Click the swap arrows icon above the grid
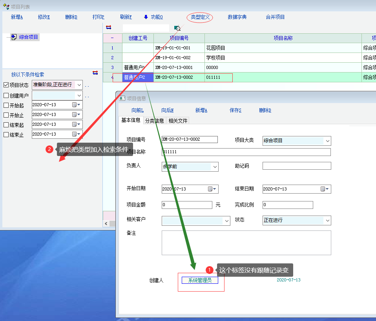The height and width of the screenshot is (321, 376). click(109, 27)
